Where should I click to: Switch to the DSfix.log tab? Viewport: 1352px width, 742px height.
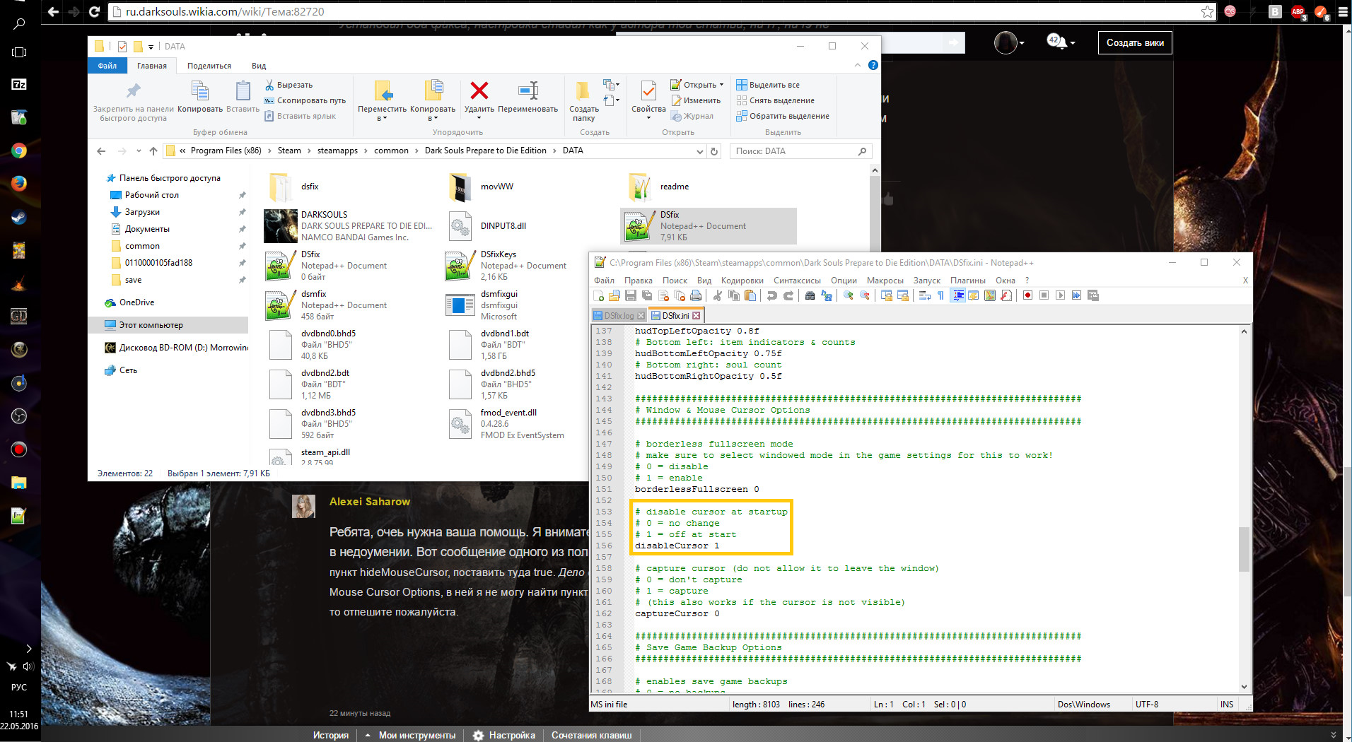click(x=619, y=316)
